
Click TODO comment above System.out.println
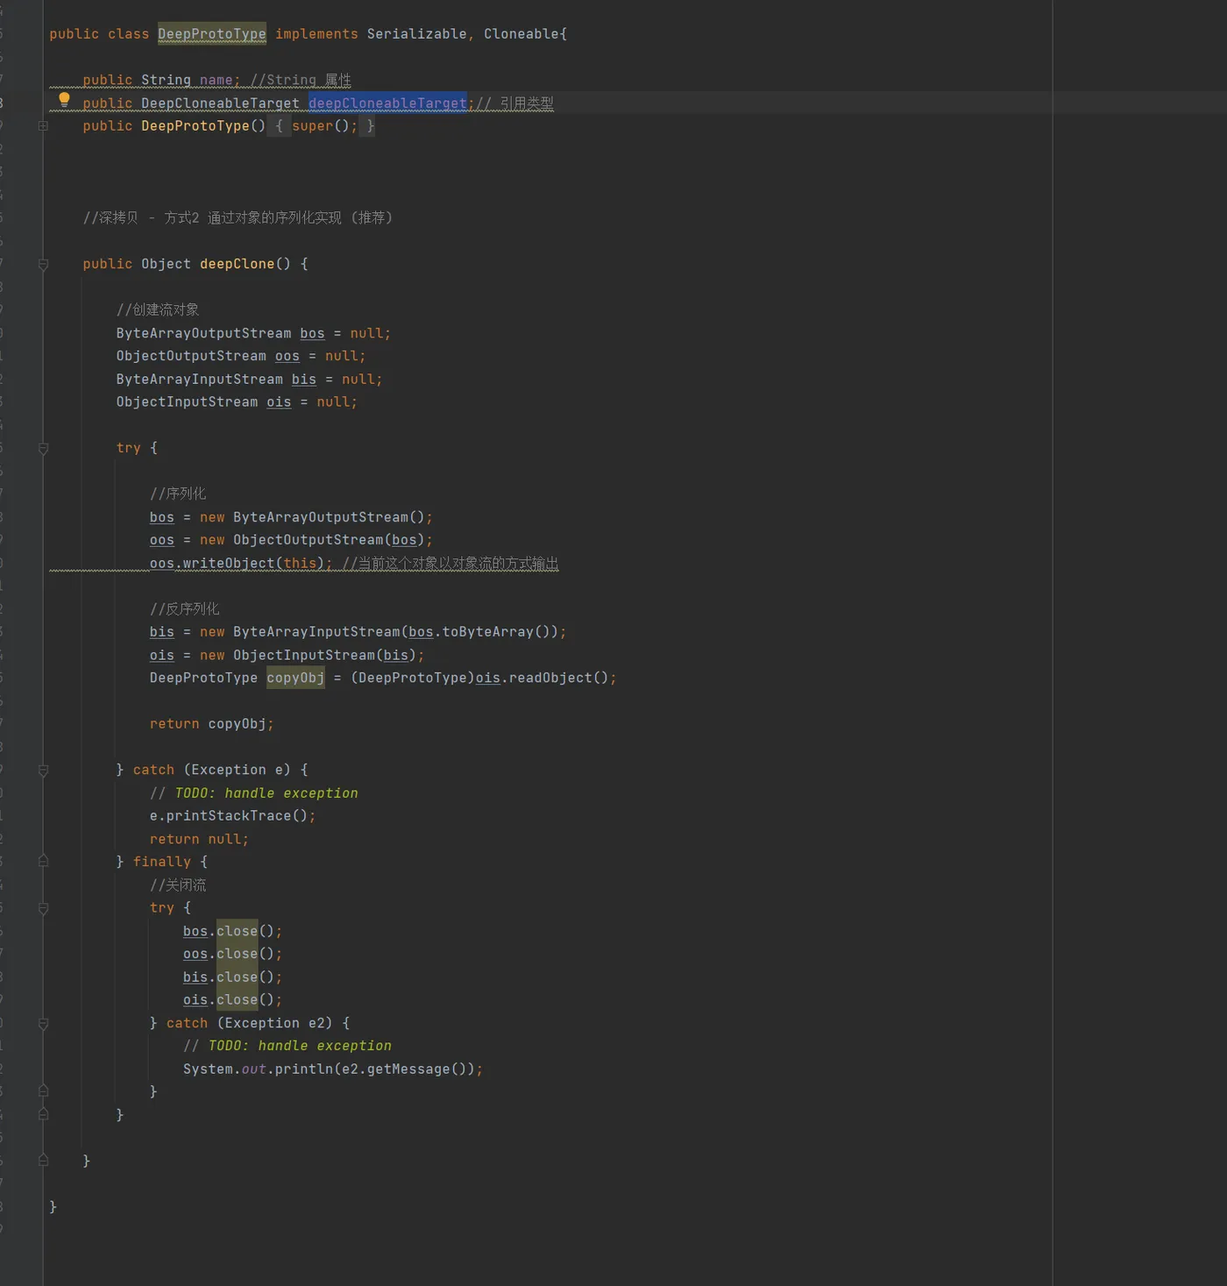(287, 1046)
